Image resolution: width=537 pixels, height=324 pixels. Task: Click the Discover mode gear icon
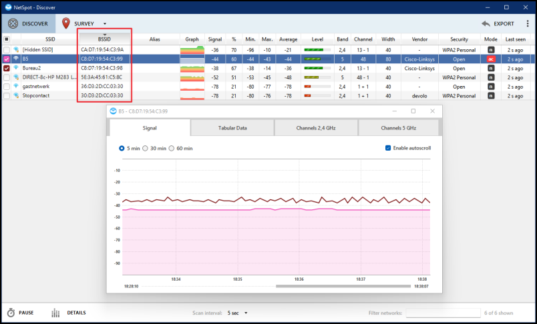pos(13,23)
